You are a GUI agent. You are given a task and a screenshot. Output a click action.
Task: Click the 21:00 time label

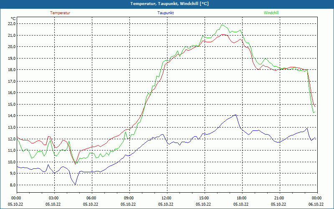tap(278, 198)
